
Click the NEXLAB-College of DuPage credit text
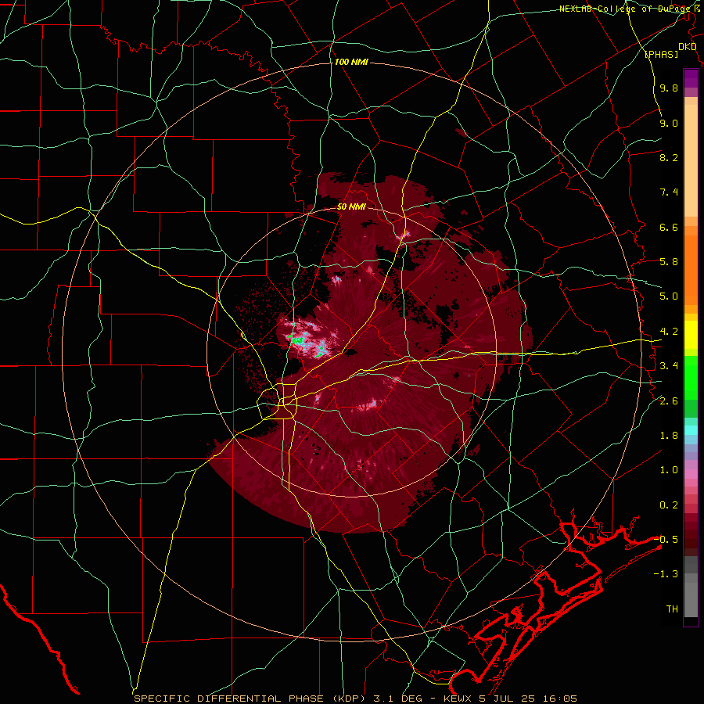(x=627, y=9)
